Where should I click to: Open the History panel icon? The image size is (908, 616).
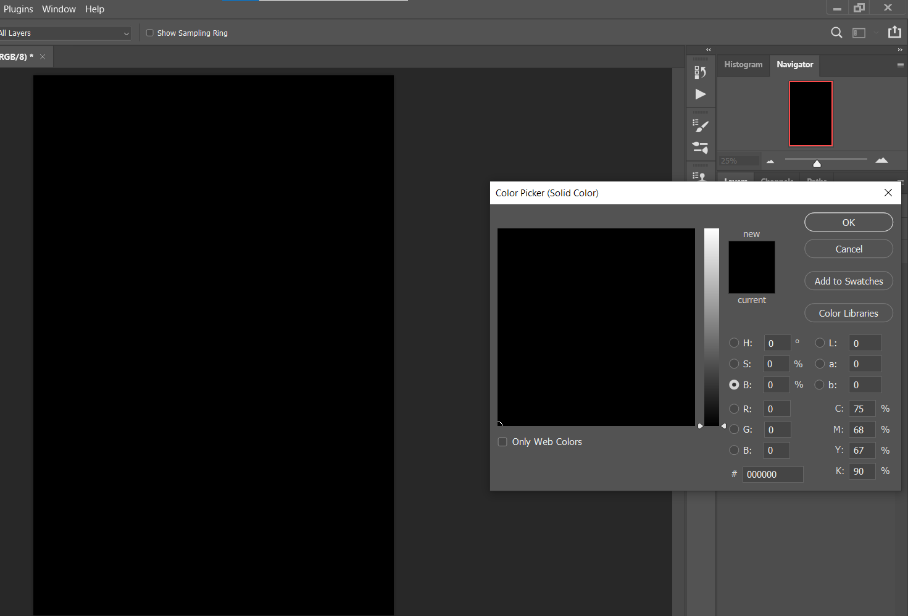(700, 72)
